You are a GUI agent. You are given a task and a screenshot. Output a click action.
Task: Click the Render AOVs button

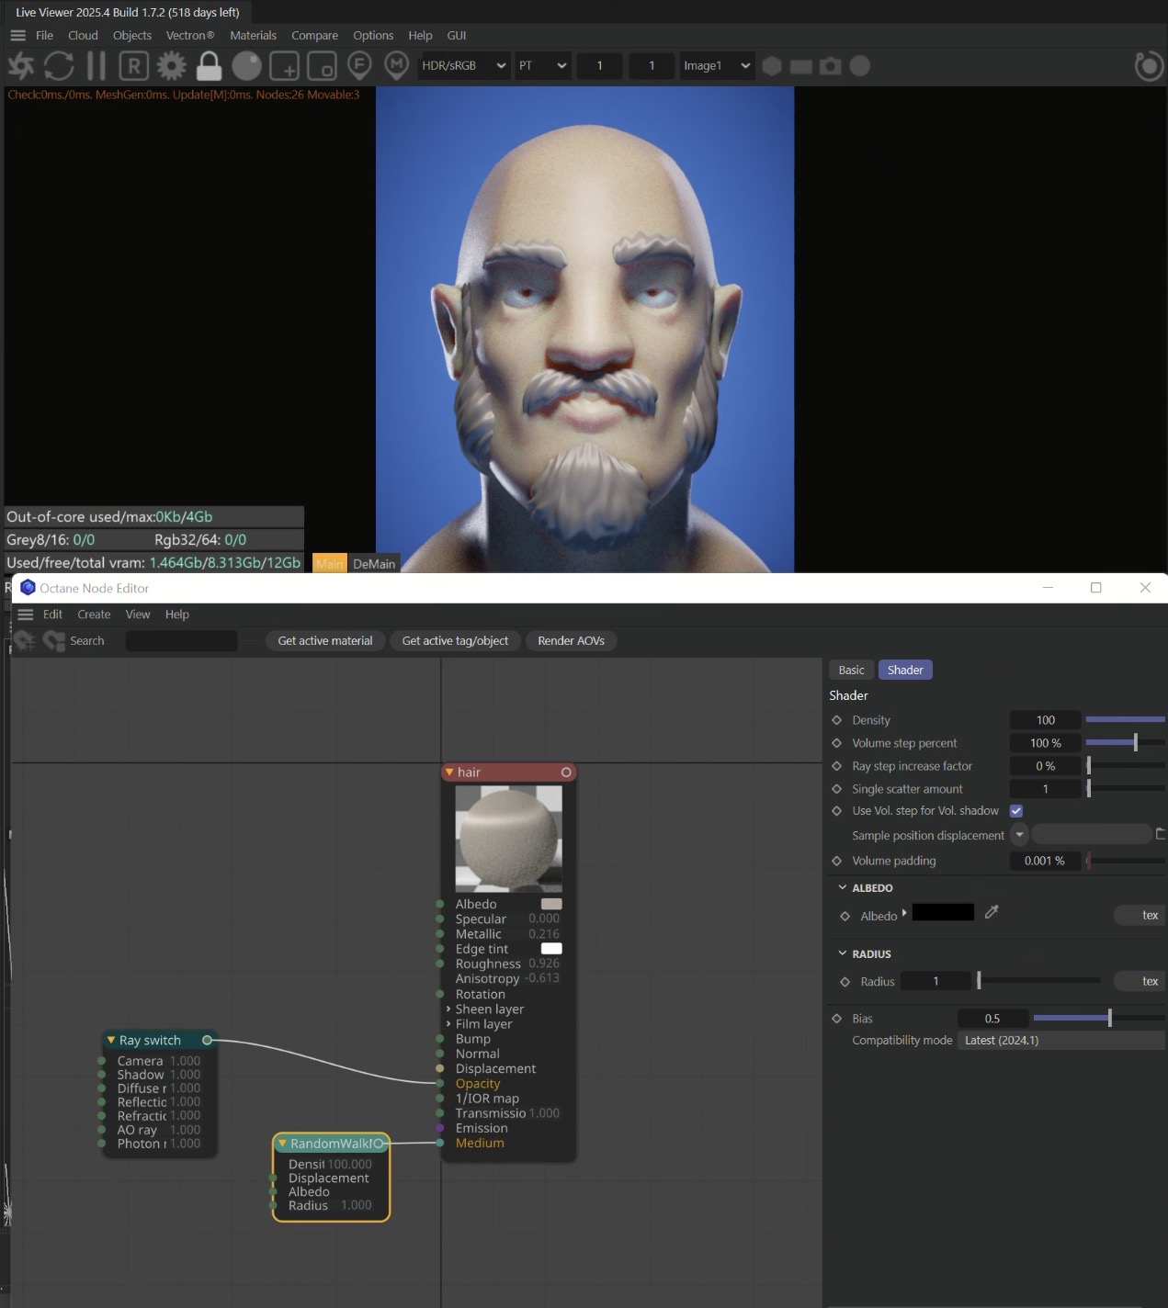(571, 641)
